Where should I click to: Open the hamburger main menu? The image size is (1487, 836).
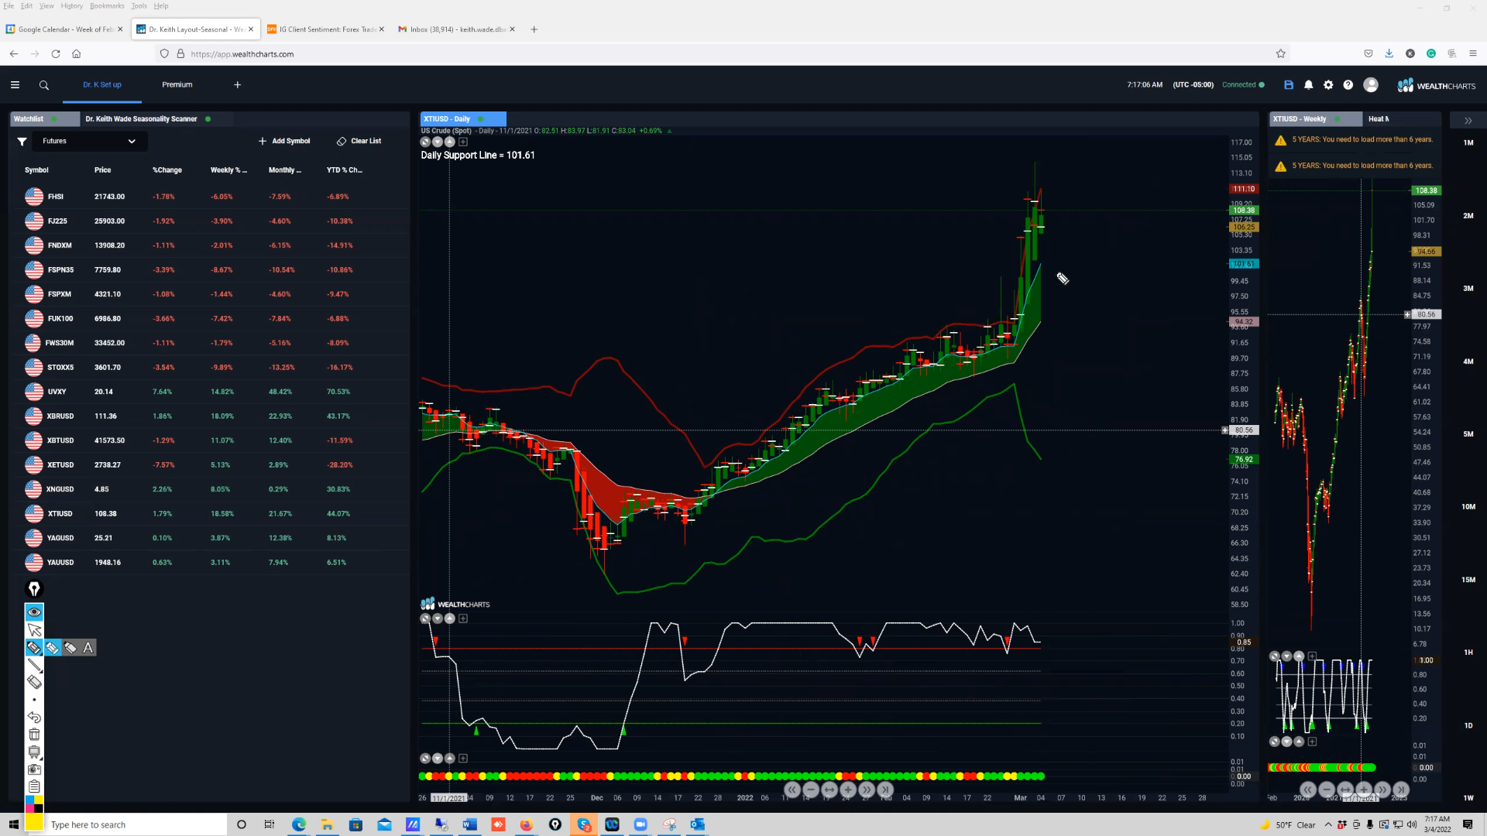15,85
